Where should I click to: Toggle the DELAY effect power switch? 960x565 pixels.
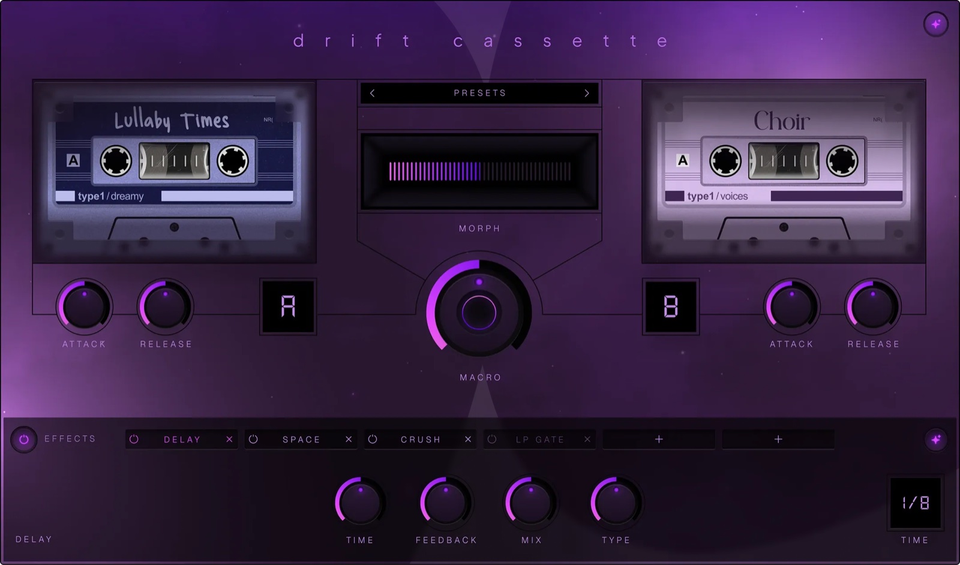pyautogui.click(x=134, y=440)
